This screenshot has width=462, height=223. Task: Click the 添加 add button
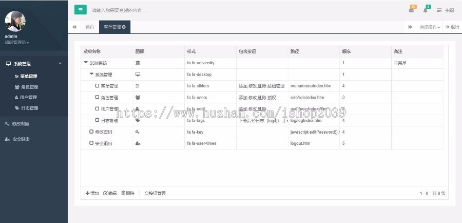click(92, 194)
